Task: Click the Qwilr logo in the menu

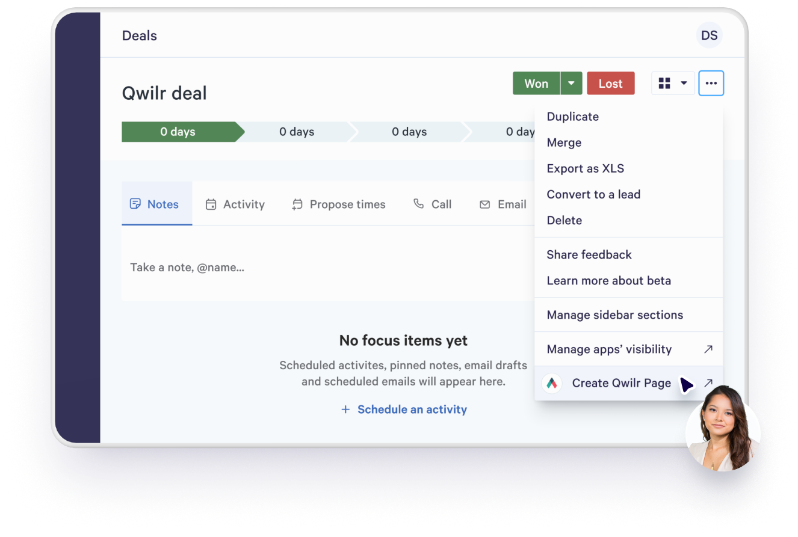Action: pyautogui.click(x=552, y=383)
